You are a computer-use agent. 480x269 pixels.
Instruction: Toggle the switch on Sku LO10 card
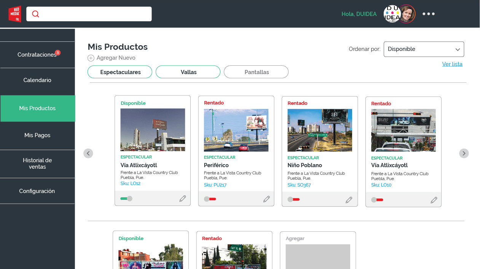coord(377,200)
